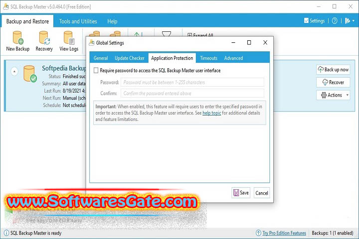This screenshot has width=359, height=239.
Task: Click the Expand All option
Action: coord(200,35)
